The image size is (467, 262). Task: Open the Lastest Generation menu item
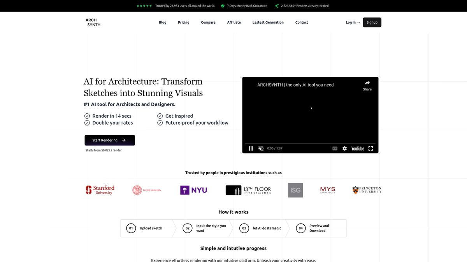[268, 22]
